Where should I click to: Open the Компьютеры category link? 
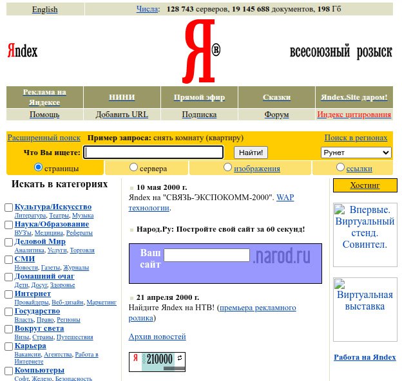39,371
